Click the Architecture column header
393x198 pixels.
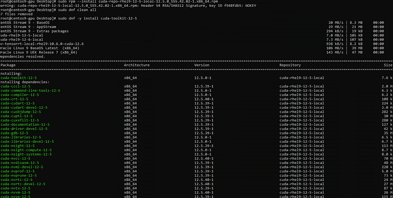tap(137, 65)
